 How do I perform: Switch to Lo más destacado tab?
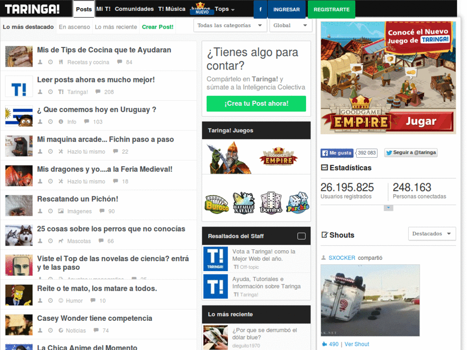[28, 27]
